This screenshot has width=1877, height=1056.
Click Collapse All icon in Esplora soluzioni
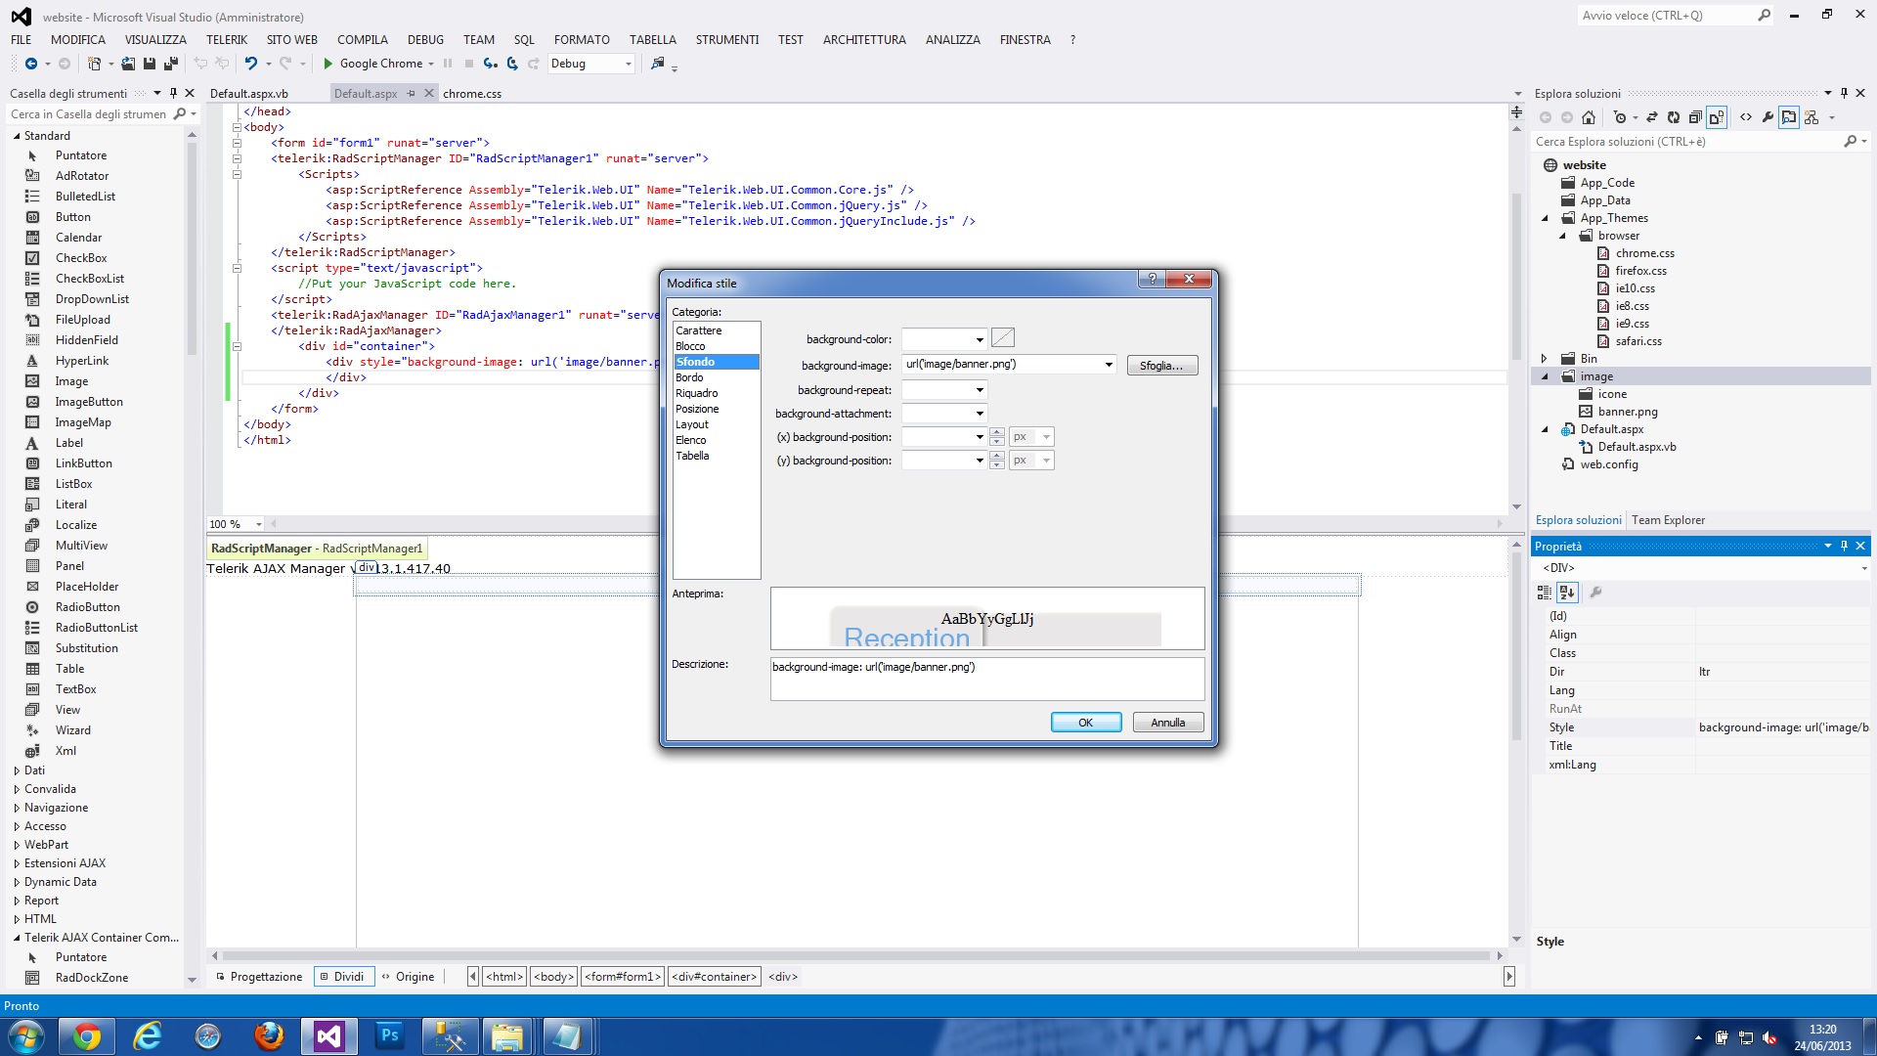point(1695,117)
